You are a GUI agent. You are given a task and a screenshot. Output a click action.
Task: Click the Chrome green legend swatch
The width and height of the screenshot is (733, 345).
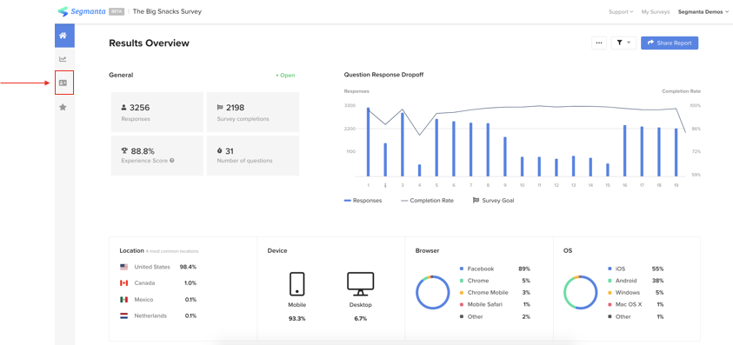(x=462, y=281)
